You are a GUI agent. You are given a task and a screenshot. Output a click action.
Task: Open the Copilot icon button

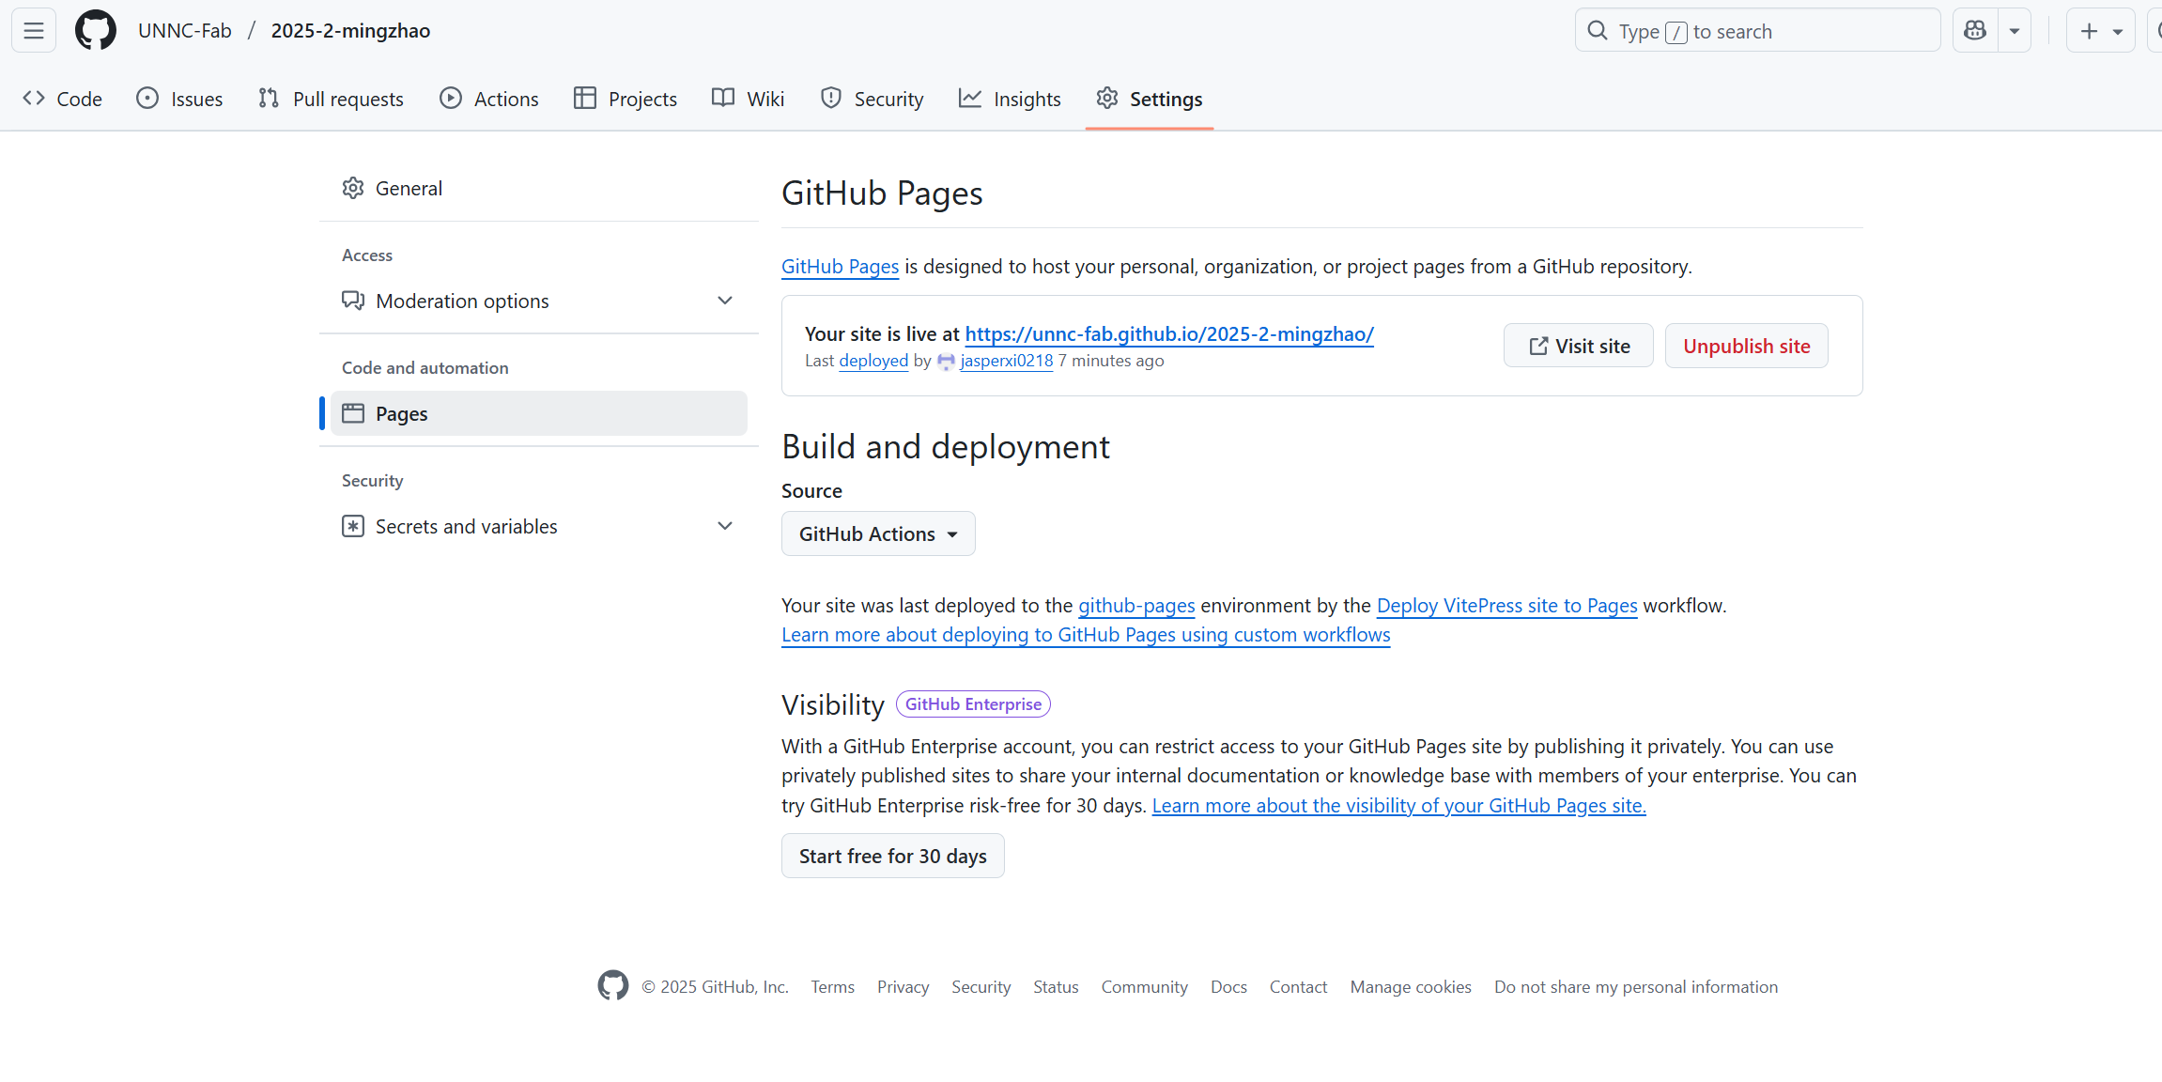[x=1975, y=31]
